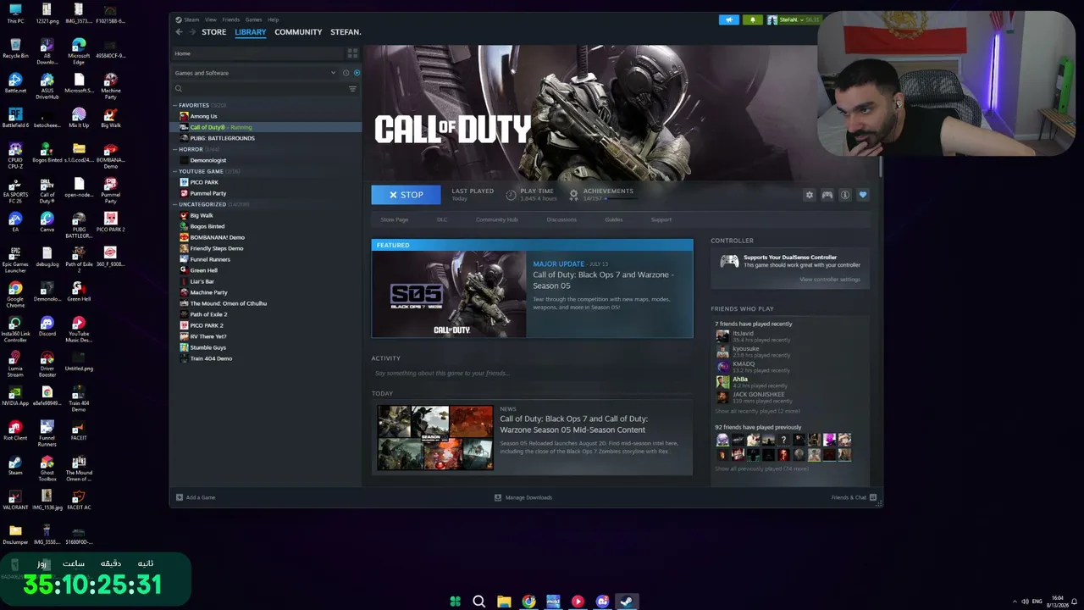Open the Discussions link
The height and width of the screenshot is (610, 1084).
click(561, 219)
